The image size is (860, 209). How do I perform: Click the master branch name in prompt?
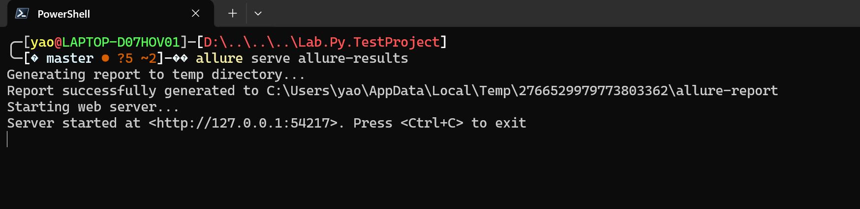tap(70, 58)
